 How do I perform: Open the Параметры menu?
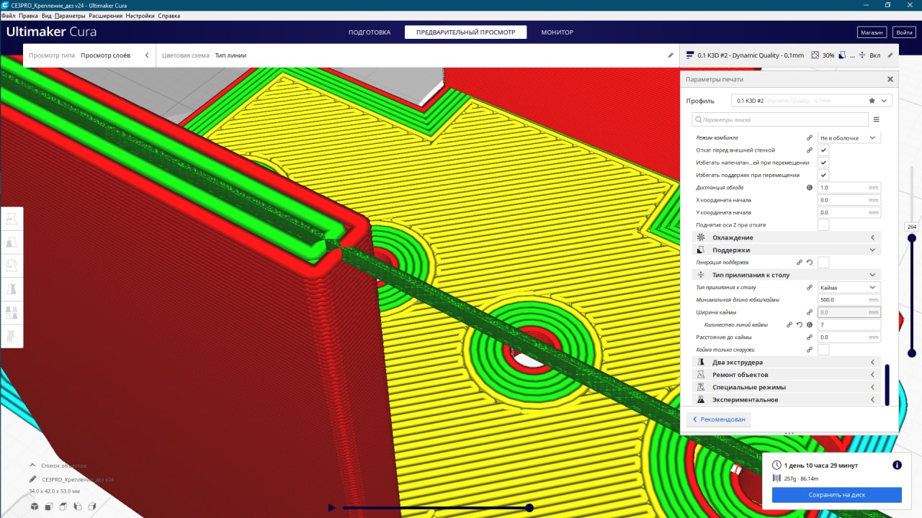pyautogui.click(x=70, y=15)
